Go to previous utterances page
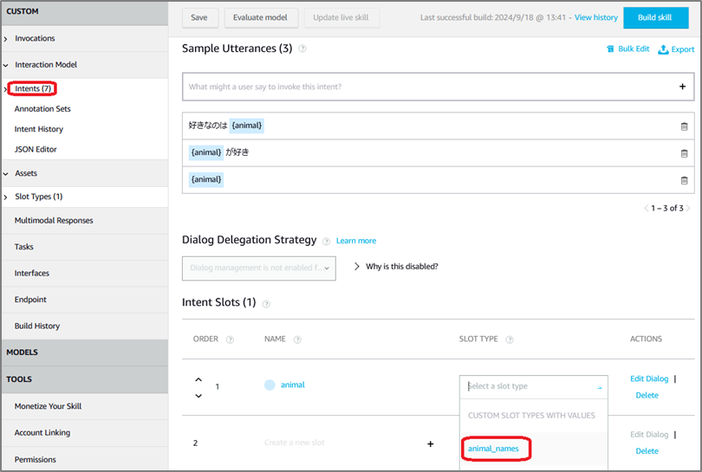This screenshot has height=472, width=702. [646, 208]
